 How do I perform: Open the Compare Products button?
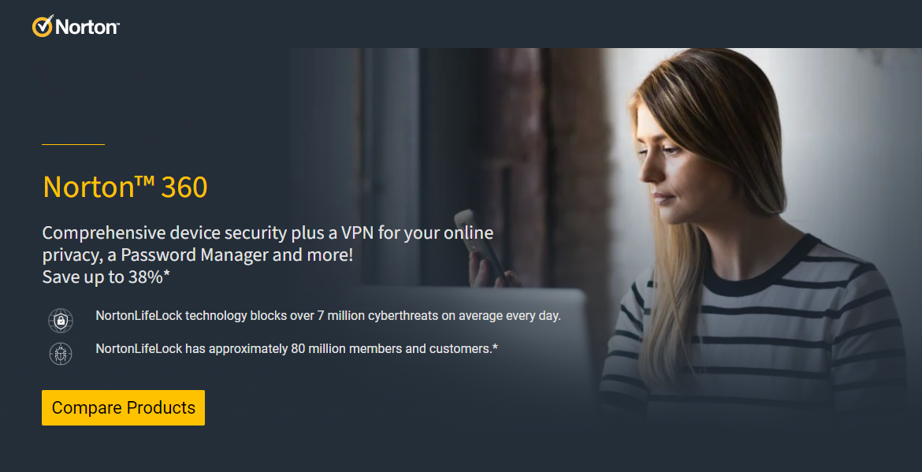tap(123, 407)
